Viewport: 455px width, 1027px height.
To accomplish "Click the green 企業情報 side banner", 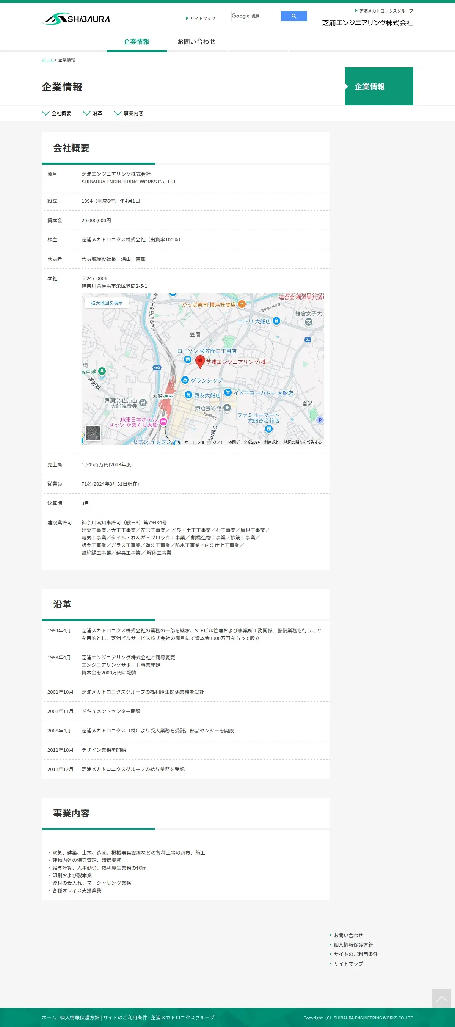I will click(379, 86).
